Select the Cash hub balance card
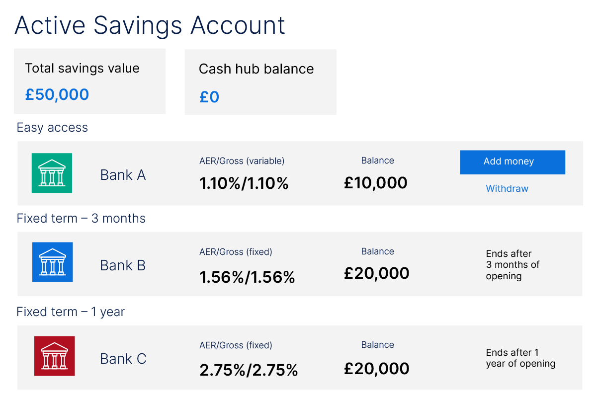Viewport: 597px width, 398px height. tap(260, 82)
